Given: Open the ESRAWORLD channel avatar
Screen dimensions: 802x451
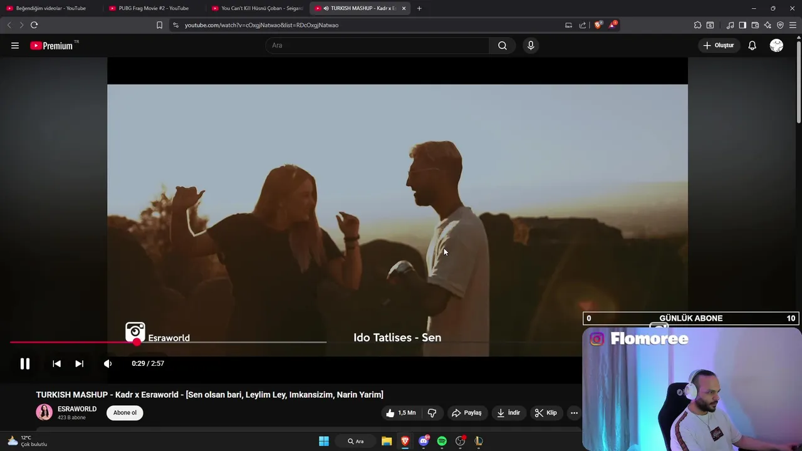Looking at the screenshot, I should tap(44, 412).
